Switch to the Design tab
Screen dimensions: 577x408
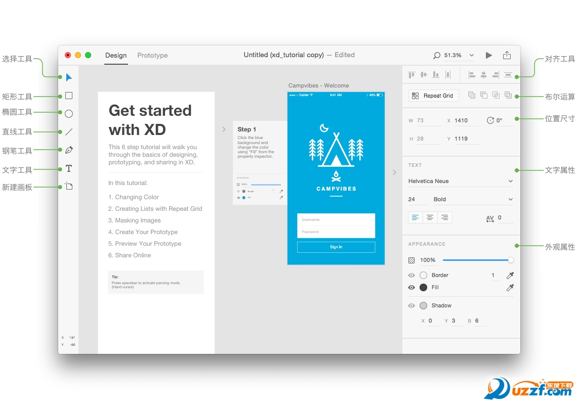pos(116,55)
